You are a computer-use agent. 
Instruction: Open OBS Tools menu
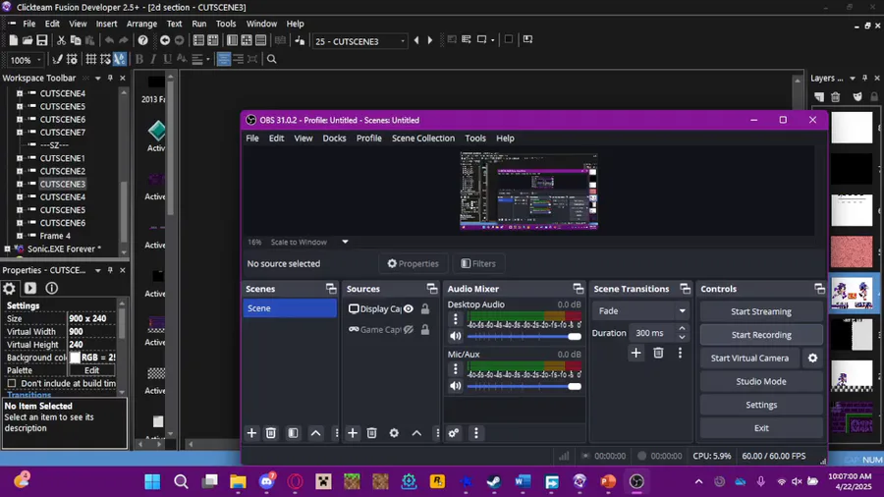(x=474, y=138)
